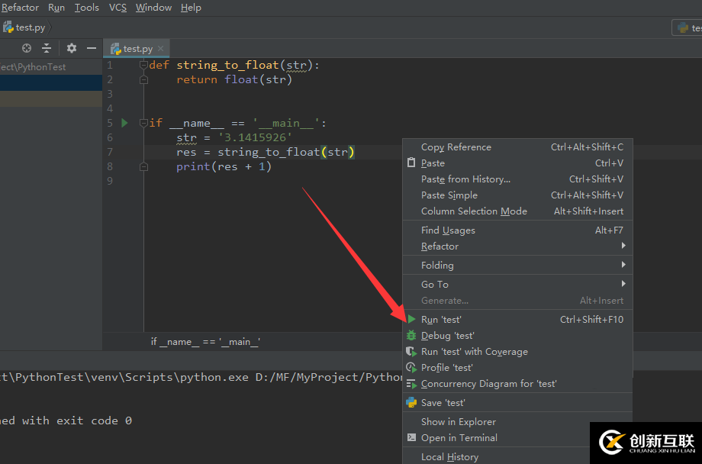Viewport: 702px width, 464px height.
Task: Click the locate/scroll-from-source target icon
Action: click(x=27, y=48)
